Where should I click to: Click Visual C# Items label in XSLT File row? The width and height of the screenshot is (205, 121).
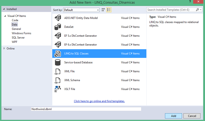[x=130, y=89]
